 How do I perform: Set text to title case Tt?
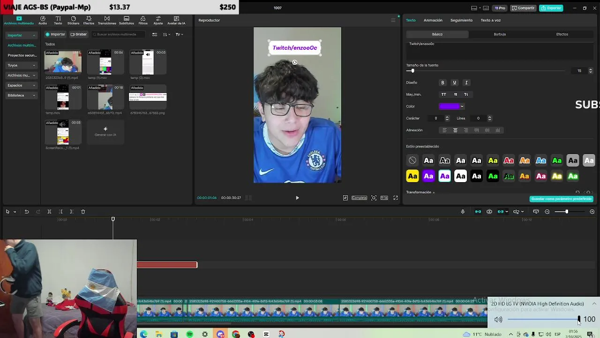point(466,94)
